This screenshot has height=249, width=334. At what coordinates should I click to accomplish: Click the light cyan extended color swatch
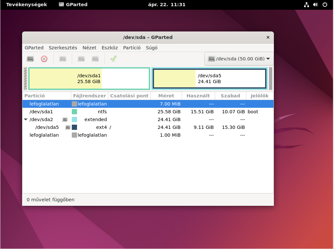tap(74, 119)
